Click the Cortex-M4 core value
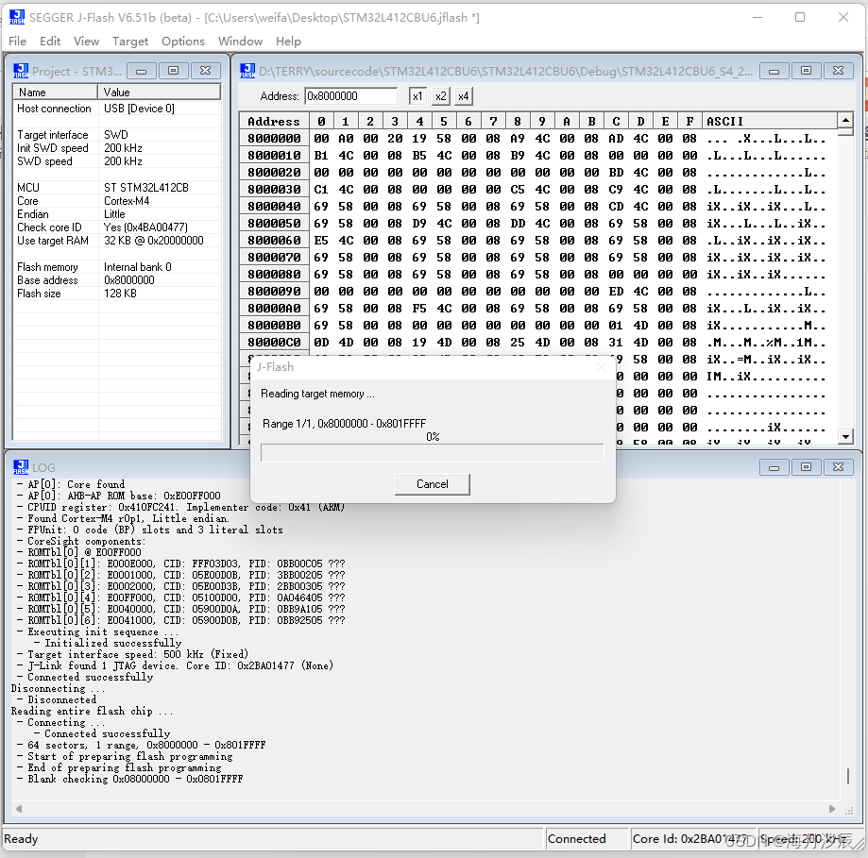This screenshot has width=868, height=858. click(127, 201)
